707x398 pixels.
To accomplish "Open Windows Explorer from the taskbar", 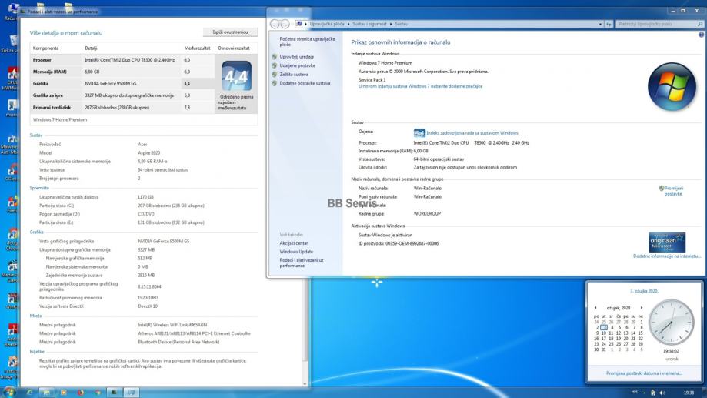I will click(47, 392).
